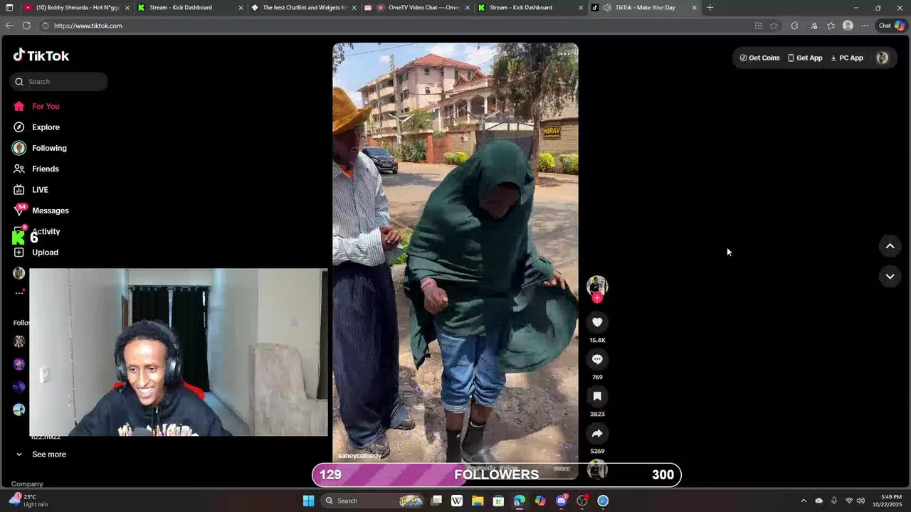Click the TikTok search field
This screenshot has height=512, width=911.
point(59,81)
